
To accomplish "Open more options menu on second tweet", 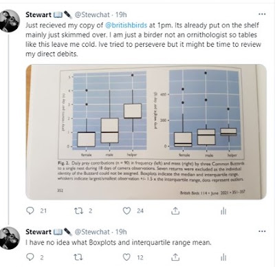I will (x=262, y=231).
